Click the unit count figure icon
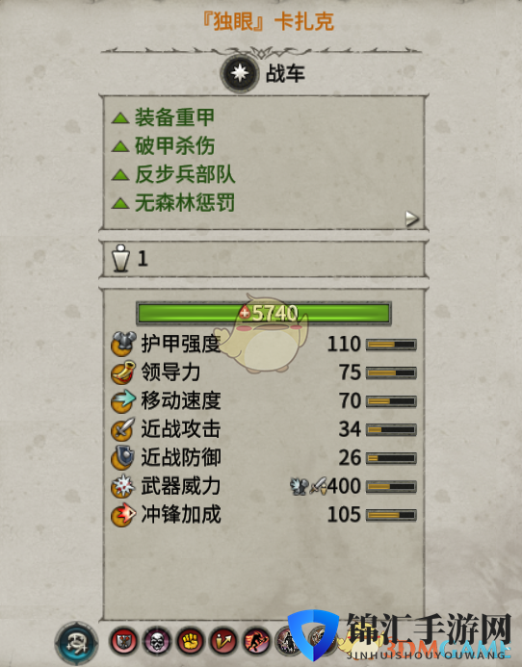Screen dimensions: 522x667 [120, 258]
